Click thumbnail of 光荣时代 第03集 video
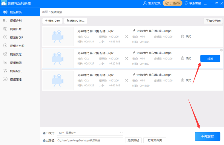 pos(58,80)
